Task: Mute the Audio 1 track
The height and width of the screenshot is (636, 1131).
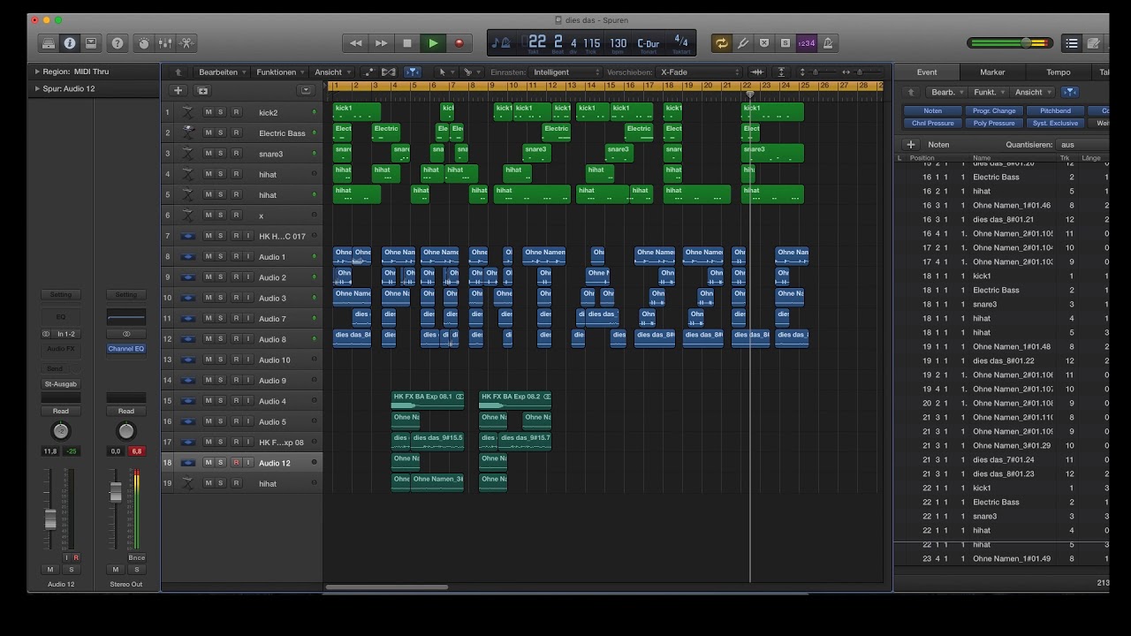Action: (x=209, y=256)
